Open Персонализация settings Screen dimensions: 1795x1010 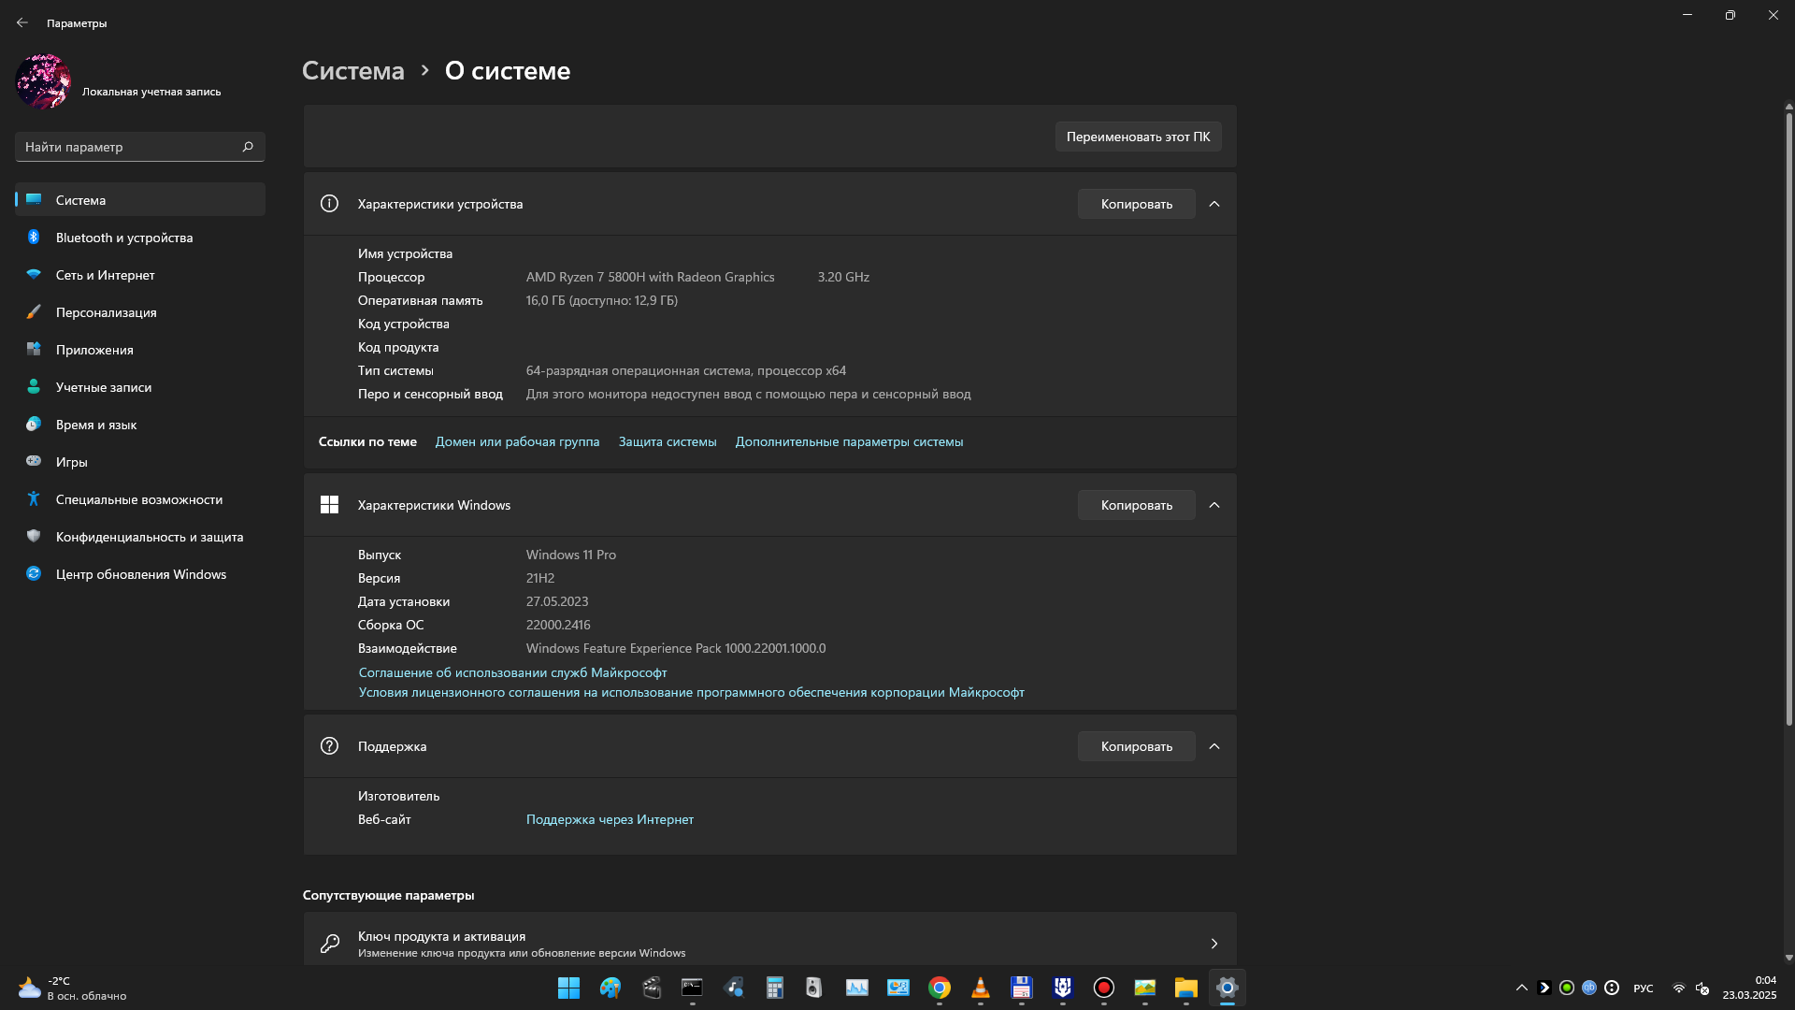point(140,312)
